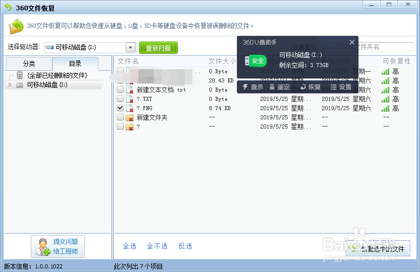Click the 28.43 KB size cell
The width and height of the screenshot is (420, 272).
[221, 80]
